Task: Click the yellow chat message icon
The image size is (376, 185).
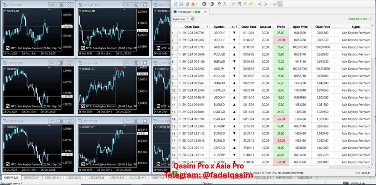Action: pyautogui.click(x=251, y=4)
